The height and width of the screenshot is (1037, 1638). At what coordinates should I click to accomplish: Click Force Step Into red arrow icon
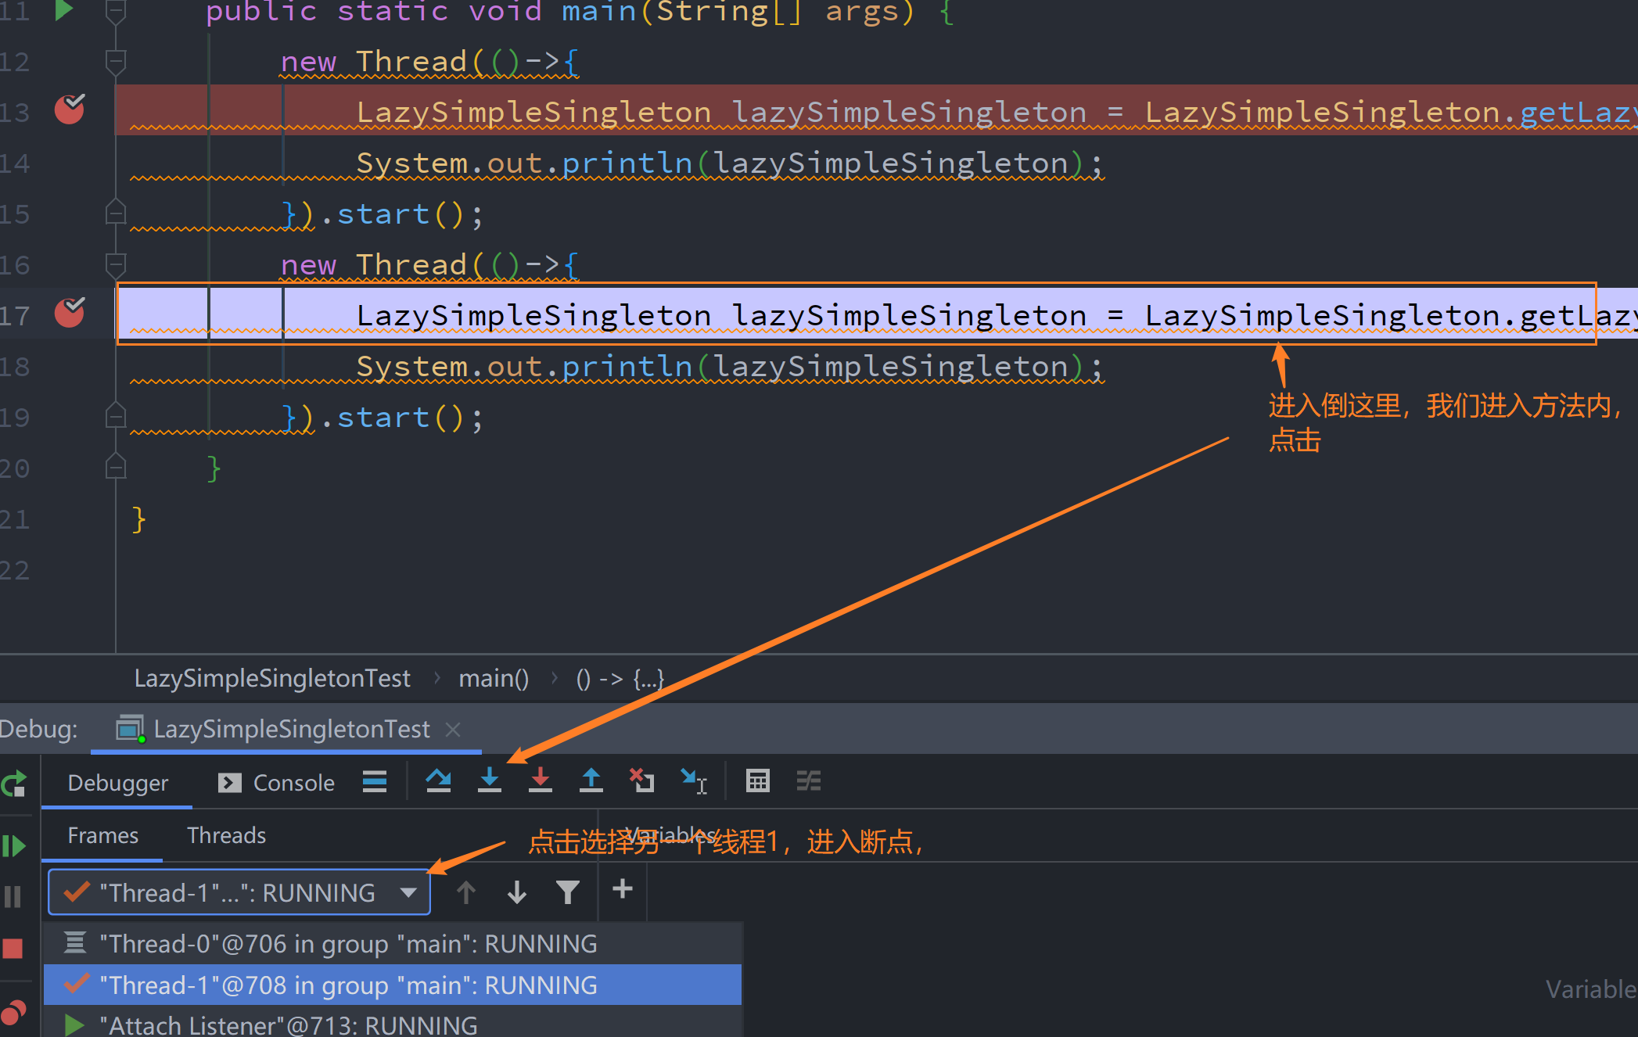tap(540, 780)
